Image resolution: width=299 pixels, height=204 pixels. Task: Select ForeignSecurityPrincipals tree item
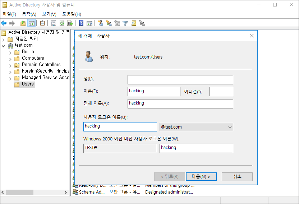45,71
